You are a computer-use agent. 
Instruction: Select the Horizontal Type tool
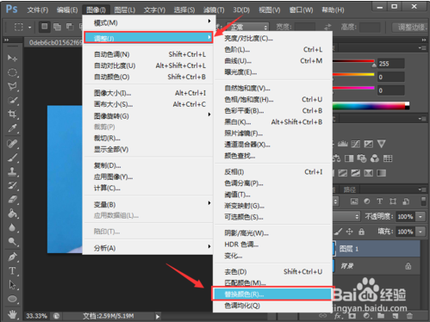pyautogui.click(x=12, y=270)
